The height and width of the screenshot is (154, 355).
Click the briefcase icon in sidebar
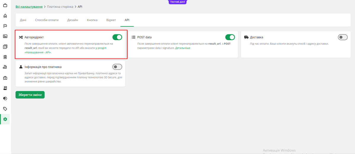pyautogui.click(x=5, y=5)
